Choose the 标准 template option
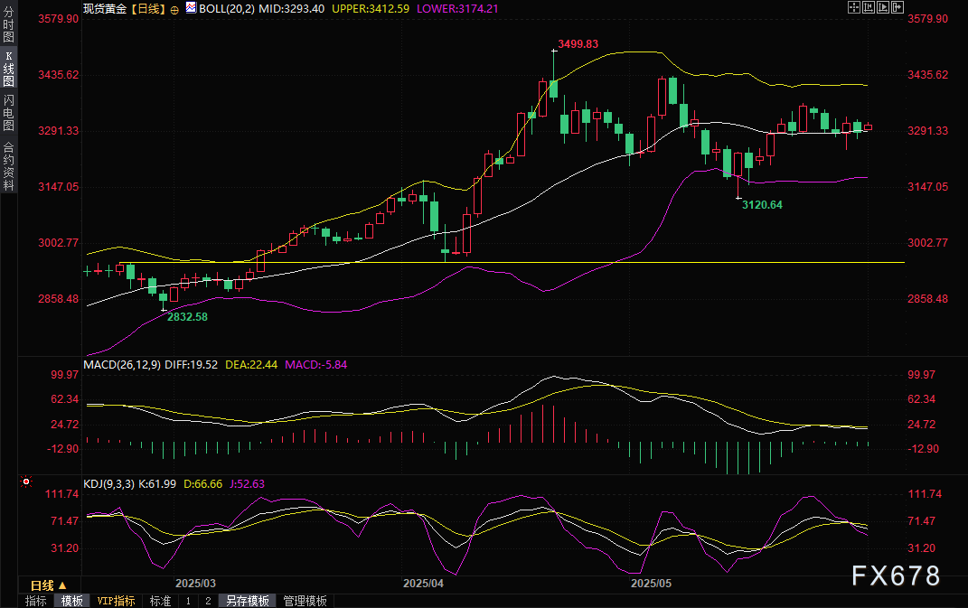 pos(160,601)
